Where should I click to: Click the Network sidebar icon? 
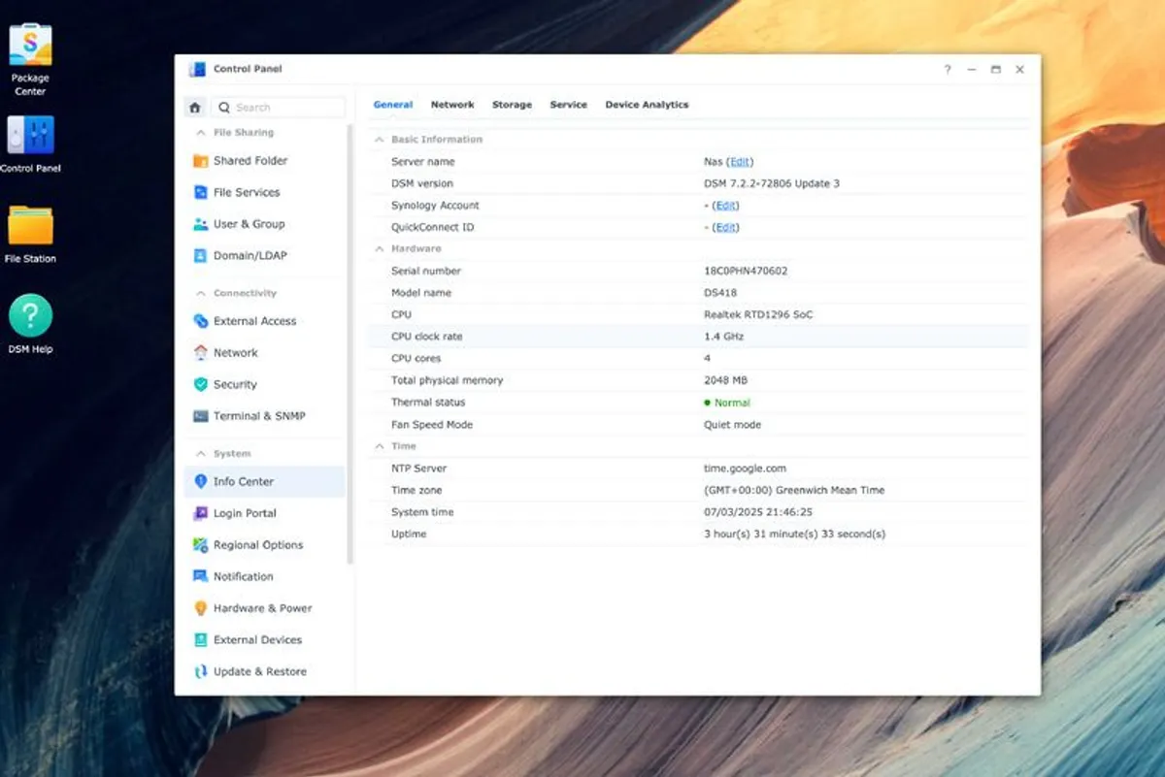[201, 353]
